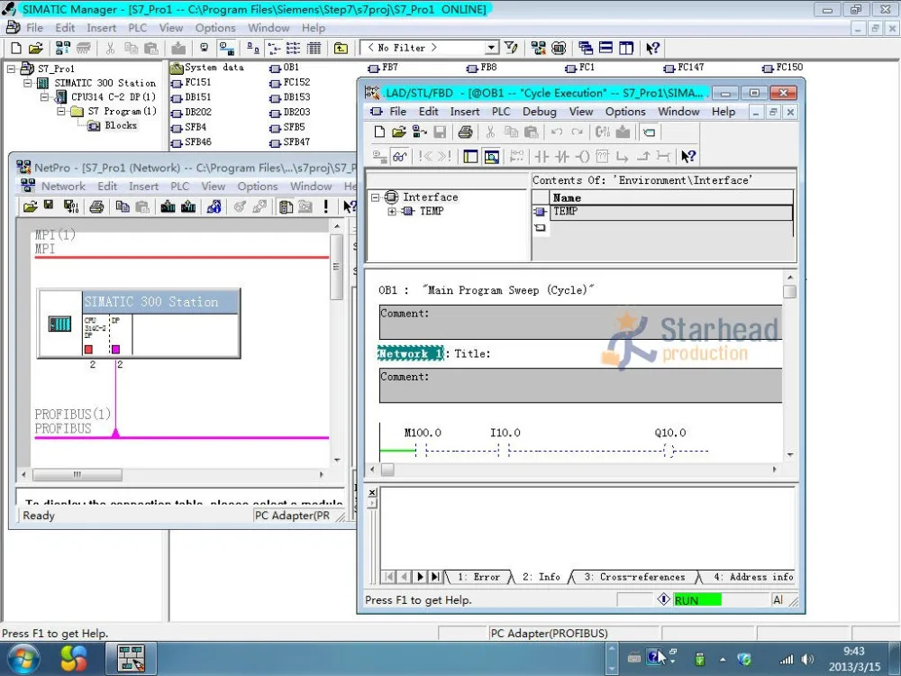Image resolution: width=901 pixels, height=676 pixels.
Task: Toggle Monitor glasses icon in LAD editor
Action: point(400,156)
